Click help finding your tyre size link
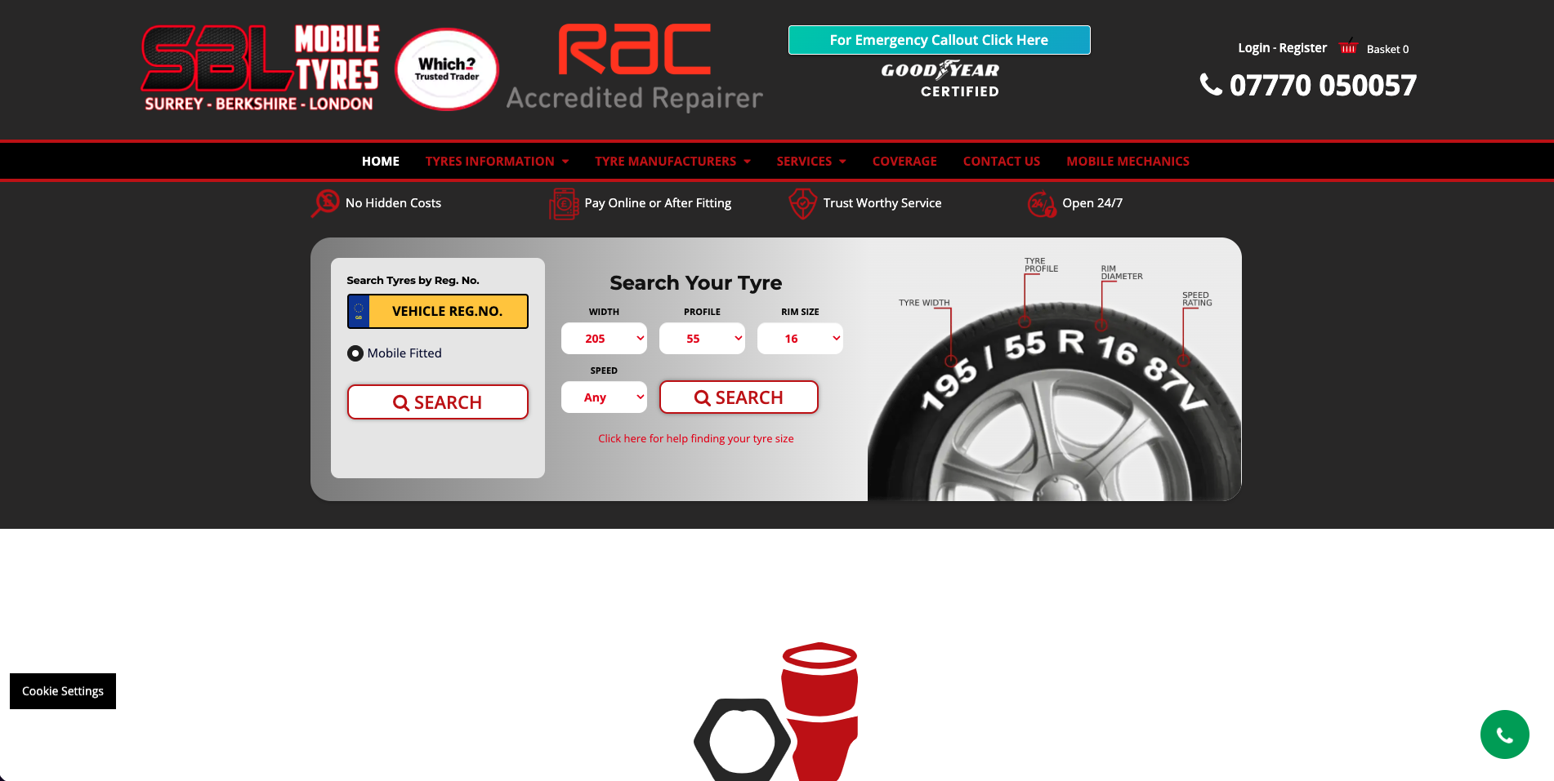 (696, 439)
